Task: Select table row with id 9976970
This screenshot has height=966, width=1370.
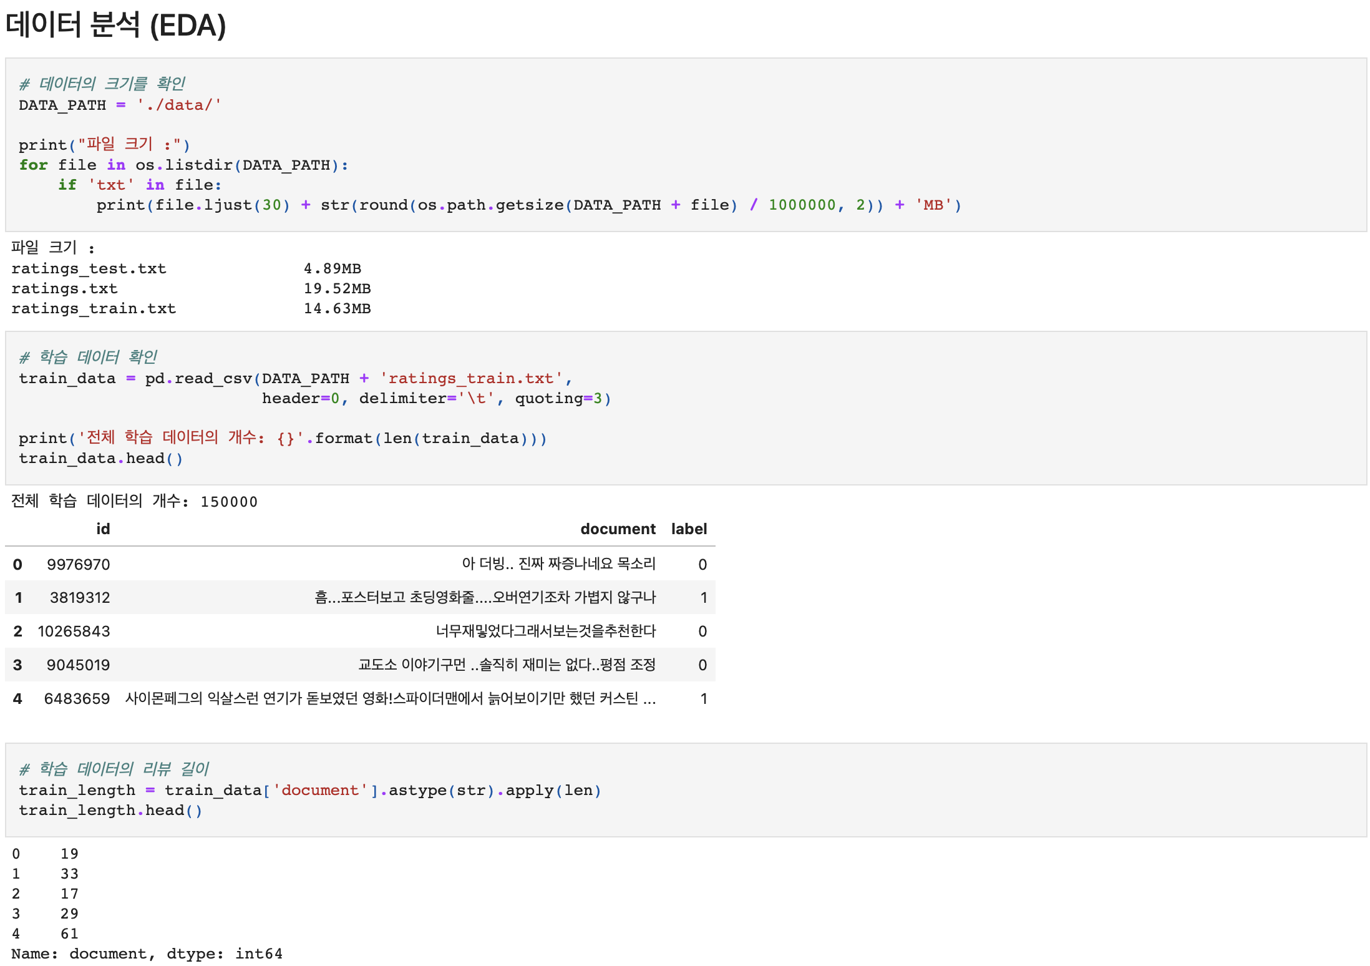Action: pos(359,564)
